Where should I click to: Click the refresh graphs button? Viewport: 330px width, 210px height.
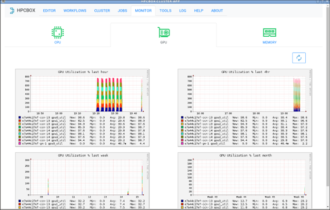click(299, 58)
